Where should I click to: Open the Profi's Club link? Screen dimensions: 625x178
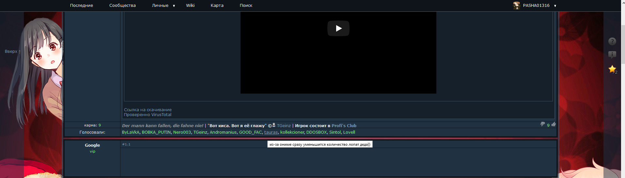[x=344, y=126]
